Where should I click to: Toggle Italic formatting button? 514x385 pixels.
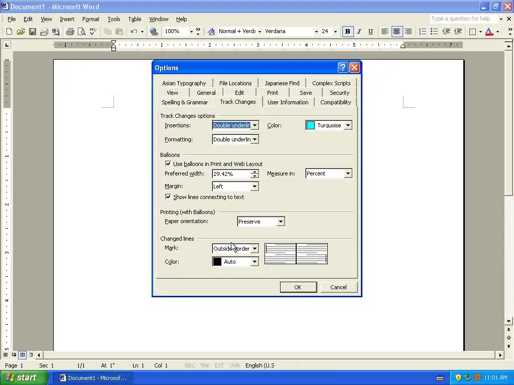click(x=359, y=32)
